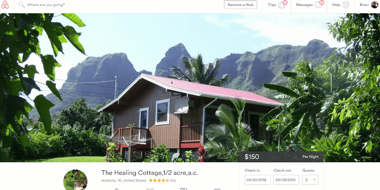Click the 62 reviews count

point(173,181)
